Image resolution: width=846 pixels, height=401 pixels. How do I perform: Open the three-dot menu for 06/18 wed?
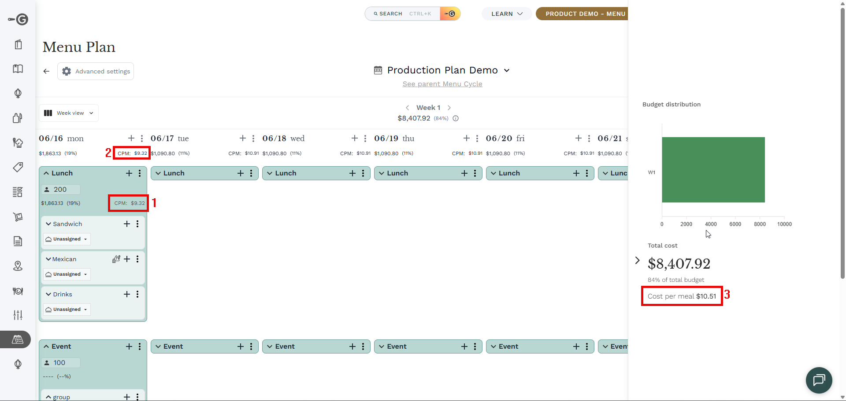tap(365, 139)
